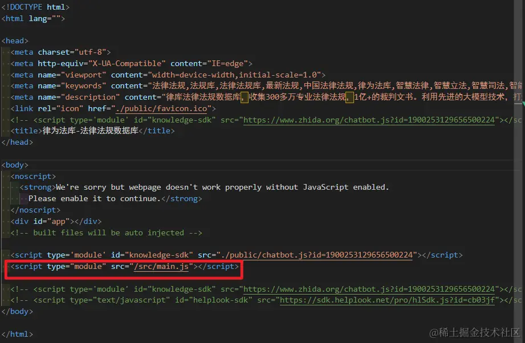Image resolution: width=525 pixels, height=343 pixels.
Task: Select the charset="utf-8" attribute
Action: point(72,52)
